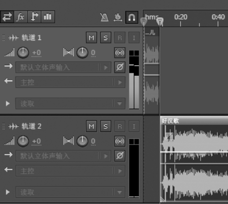Viewport: 228px width, 204px height.
Task: Sum to mono on 轨道 2
Action: coord(120,141)
